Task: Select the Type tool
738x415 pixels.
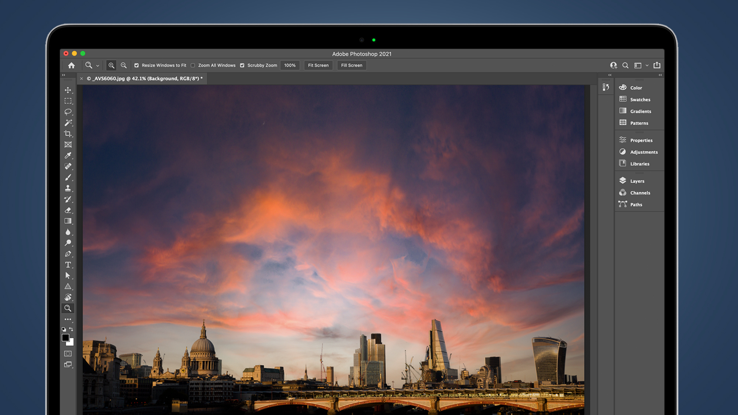Action: [68, 265]
